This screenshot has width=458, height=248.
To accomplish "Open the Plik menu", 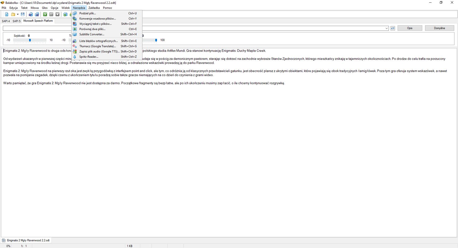I will pyautogui.click(x=4, y=8).
